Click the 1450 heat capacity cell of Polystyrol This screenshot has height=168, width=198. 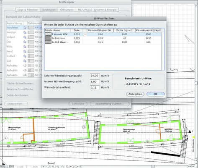148,38
